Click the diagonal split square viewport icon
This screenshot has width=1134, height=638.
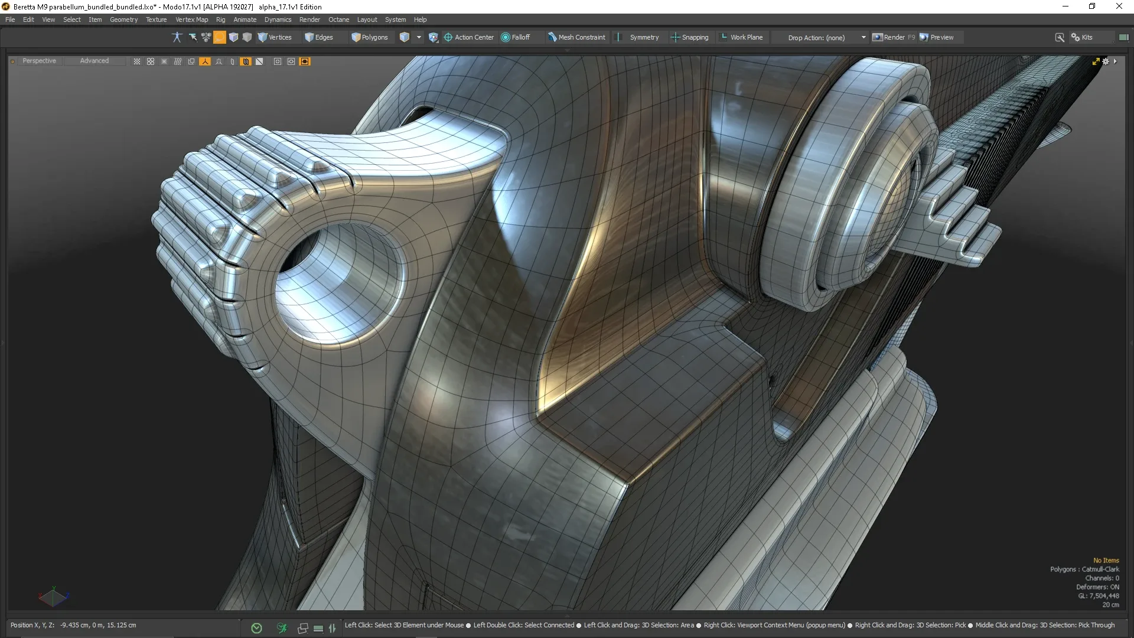tap(259, 61)
